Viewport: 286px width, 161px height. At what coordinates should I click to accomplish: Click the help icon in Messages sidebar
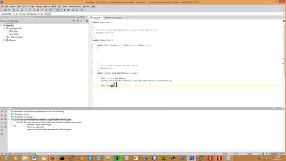point(2,134)
